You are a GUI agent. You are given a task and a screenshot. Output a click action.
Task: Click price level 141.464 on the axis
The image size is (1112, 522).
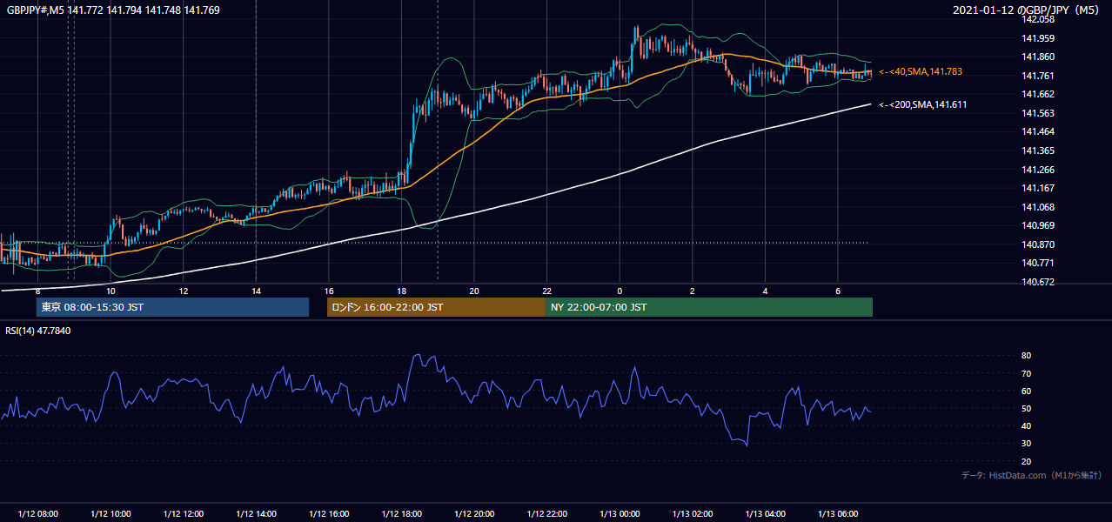pos(1038,131)
